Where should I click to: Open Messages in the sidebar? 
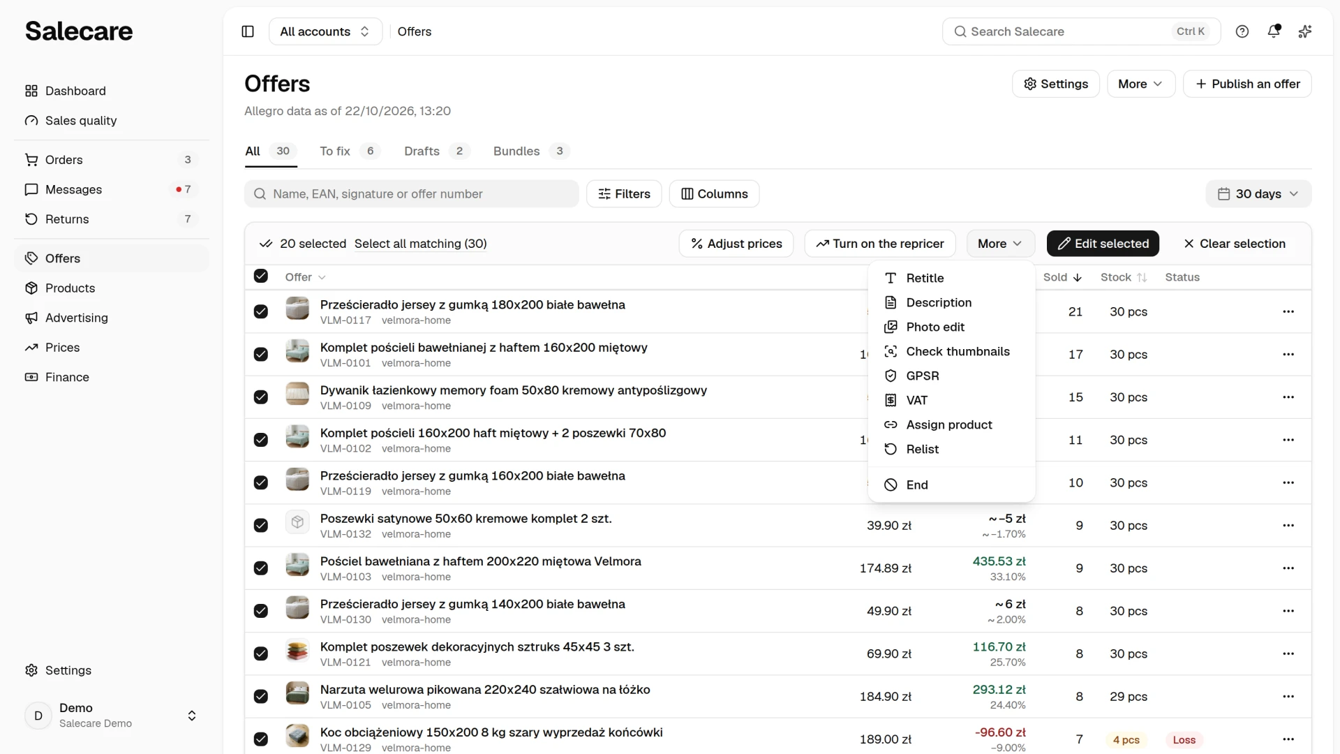pyautogui.click(x=112, y=190)
